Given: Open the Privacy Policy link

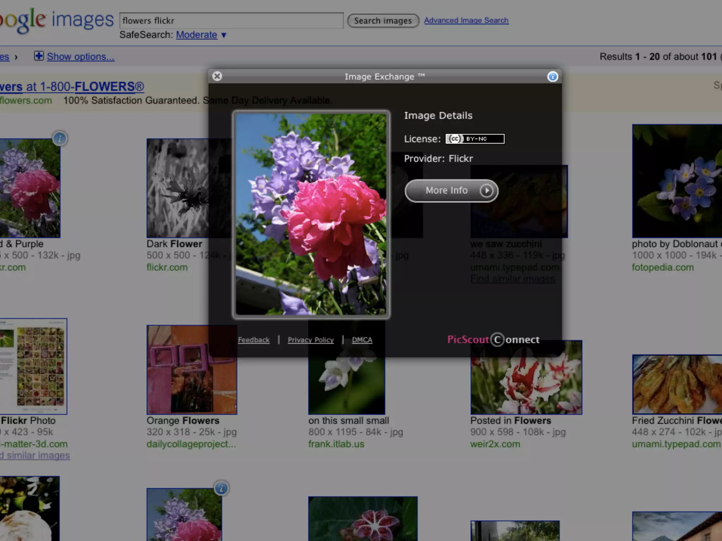Looking at the screenshot, I should click(311, 340).
